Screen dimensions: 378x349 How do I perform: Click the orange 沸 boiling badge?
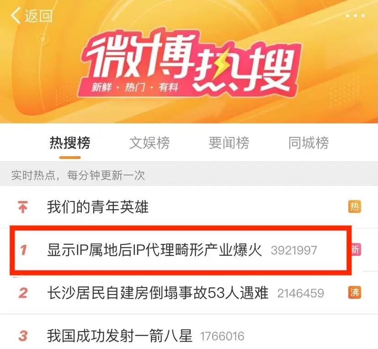pos(355,293)
